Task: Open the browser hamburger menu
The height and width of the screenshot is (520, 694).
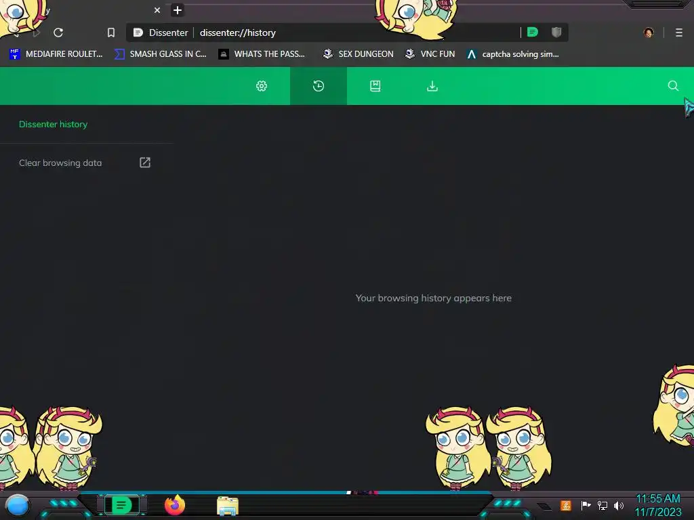Action: [x=679, y=32]
